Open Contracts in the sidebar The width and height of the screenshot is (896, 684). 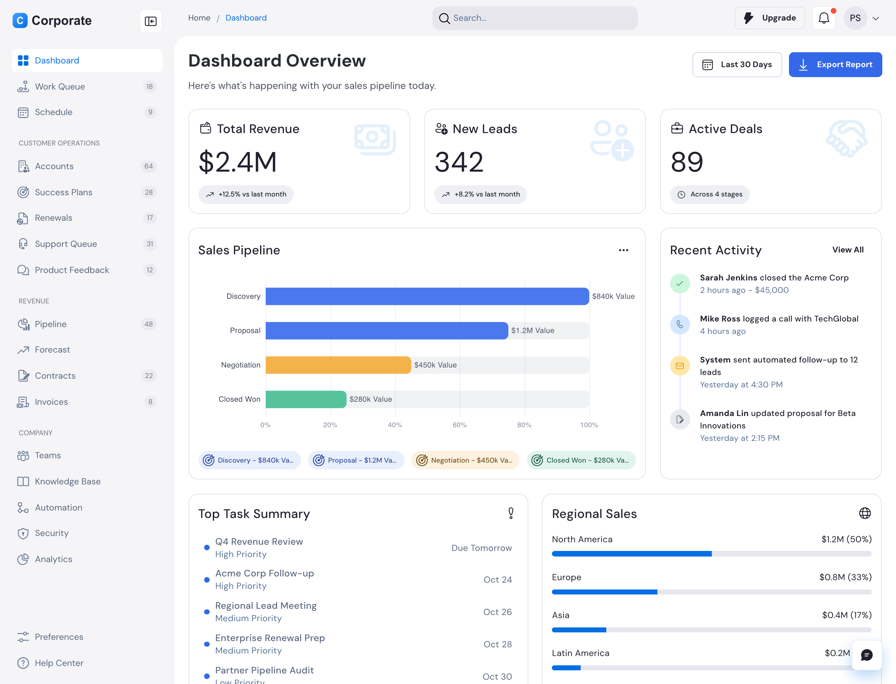(87, 376)
